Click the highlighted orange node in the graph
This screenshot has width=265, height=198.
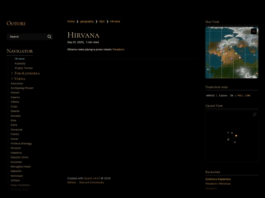236,136
